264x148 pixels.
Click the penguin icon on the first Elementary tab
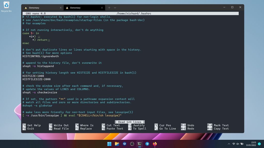pyautogui.click(x=26, y=7)
